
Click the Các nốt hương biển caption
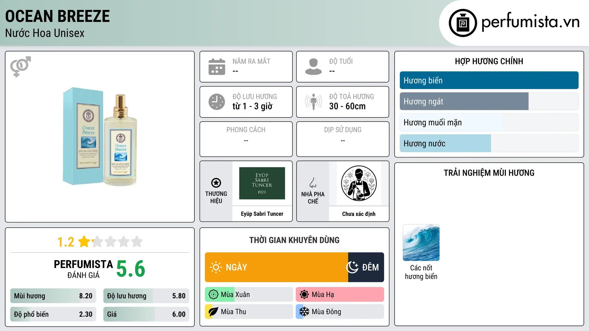click(421, 272)
